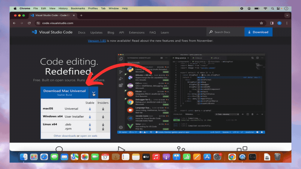The image size is (301, 169).
Task: Open Blog in site navigation
Action: [x=111, y=33]
